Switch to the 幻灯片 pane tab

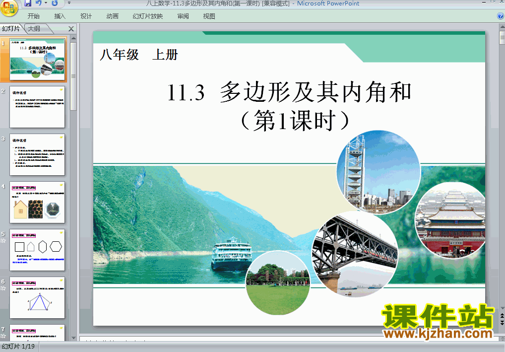click(11, 29)
